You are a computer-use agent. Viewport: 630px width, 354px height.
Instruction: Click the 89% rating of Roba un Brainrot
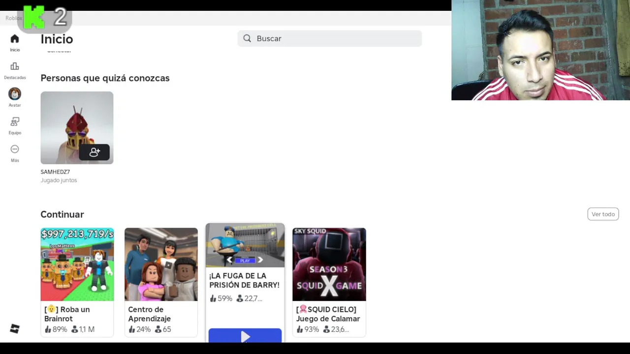56,329
